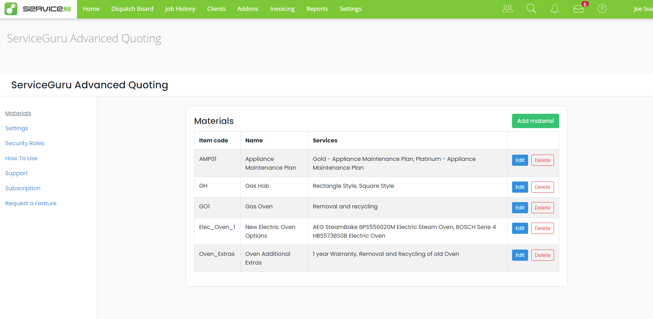
Task: Delete the Oven_Extras material
Action: click(542, 255)
